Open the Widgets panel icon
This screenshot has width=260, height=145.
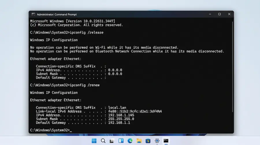tap(121, 141)
